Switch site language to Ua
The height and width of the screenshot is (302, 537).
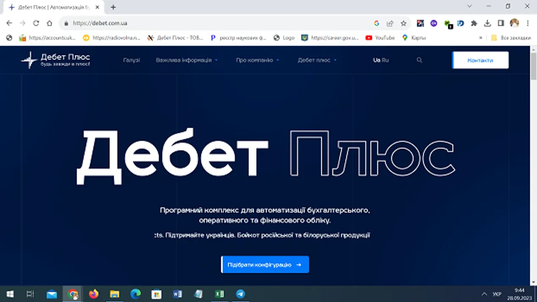click(376, 60)
